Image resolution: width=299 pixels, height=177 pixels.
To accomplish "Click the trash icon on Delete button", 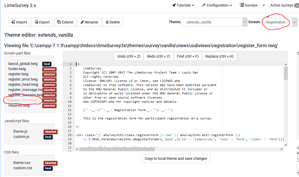I will coord(107,22).
